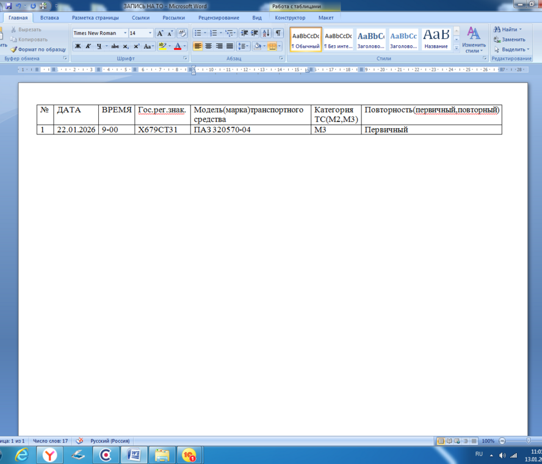Toggle strikethrough formatting button

115,46
